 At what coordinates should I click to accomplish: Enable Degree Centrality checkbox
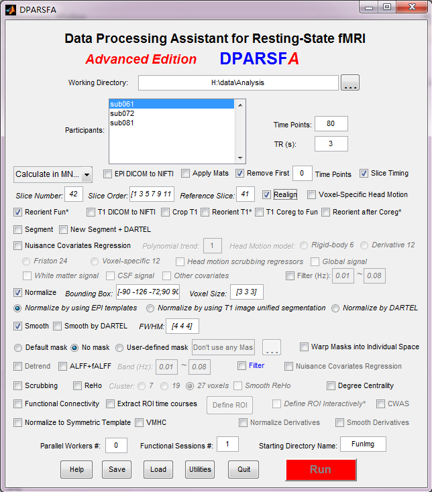(331, 385)
